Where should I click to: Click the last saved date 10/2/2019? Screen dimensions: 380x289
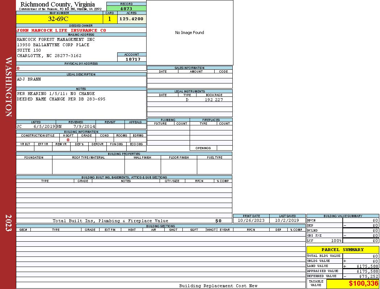(287, 220)
